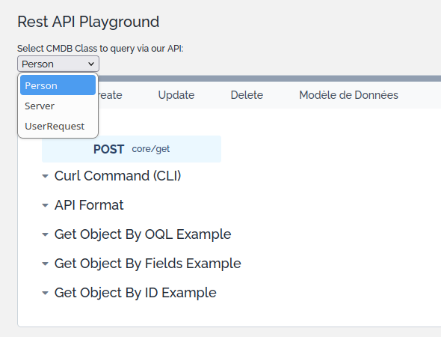Viewport: 441px width, 337px height.
Task: Open the CMDB Class combo box
Action: point(58,64)
